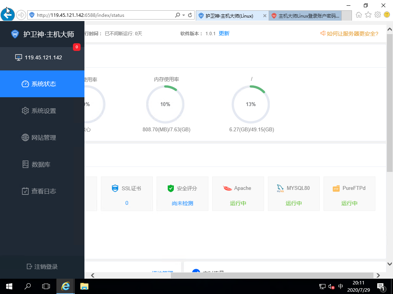
Task: Click the vertical scrollbar down arrow
Action: point(390,264)
